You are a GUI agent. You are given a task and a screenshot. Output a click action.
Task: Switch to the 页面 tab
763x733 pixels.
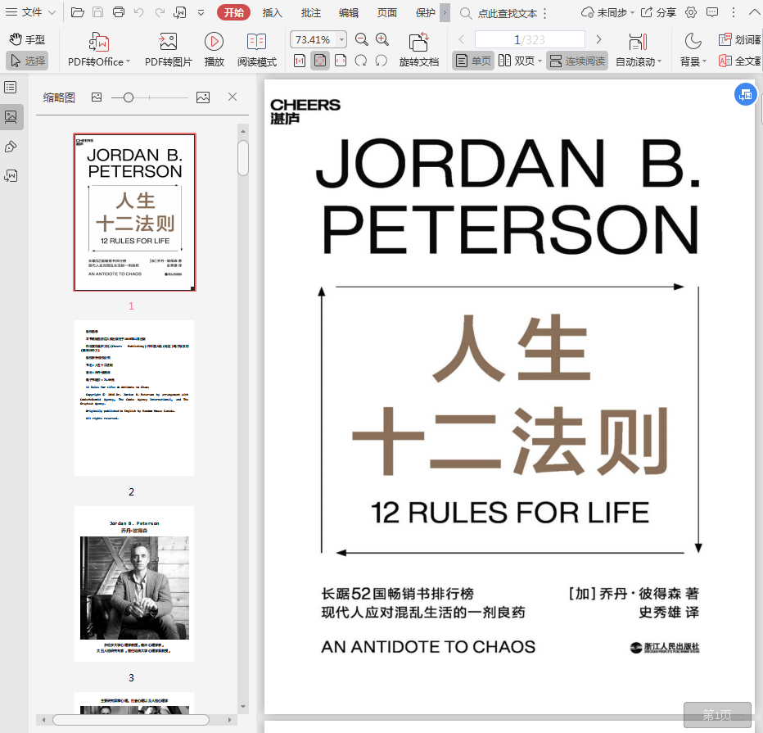[x=387, y=12]
